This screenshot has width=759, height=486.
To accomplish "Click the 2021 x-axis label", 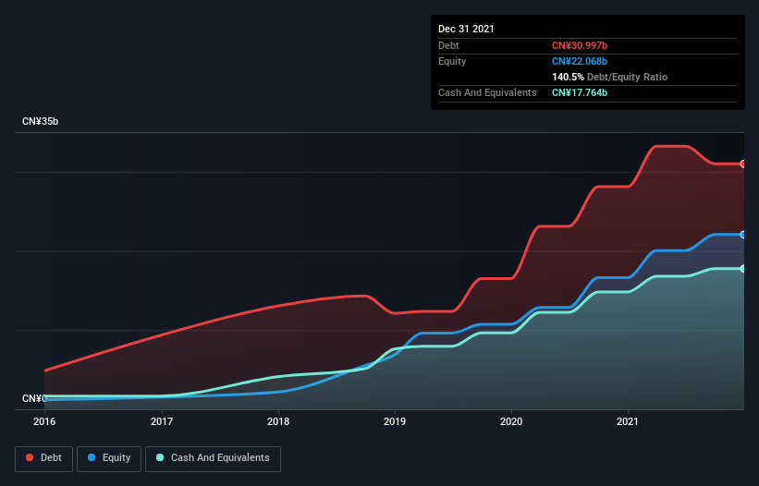I will pos(628,421).
